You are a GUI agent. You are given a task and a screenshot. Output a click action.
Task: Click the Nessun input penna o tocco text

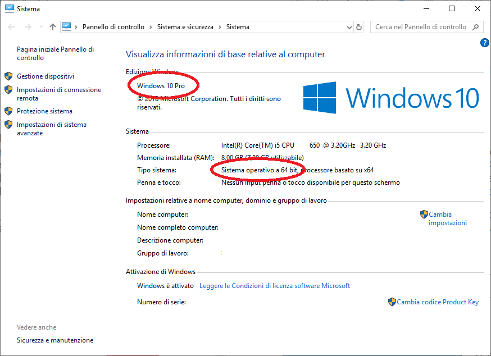(x=310, y=182)
